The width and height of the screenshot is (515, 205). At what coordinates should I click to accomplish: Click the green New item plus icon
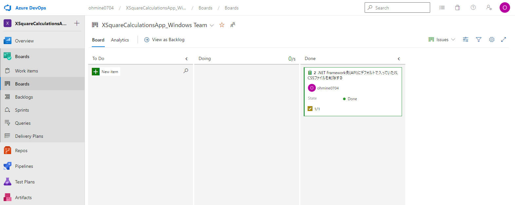tap(96, 72)
